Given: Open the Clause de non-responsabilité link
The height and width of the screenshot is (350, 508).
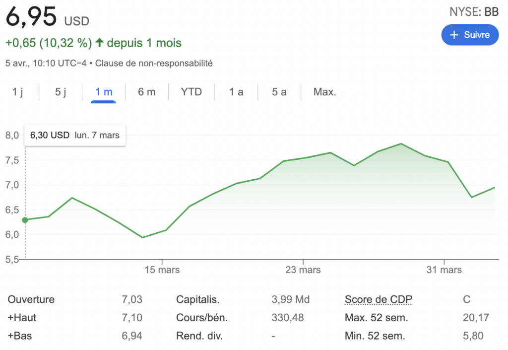Looking at the screenshot, I should click(x=154, y=64).
